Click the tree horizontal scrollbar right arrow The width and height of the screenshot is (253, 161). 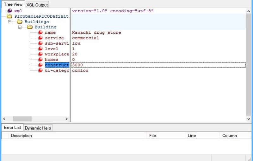(66, 119)
